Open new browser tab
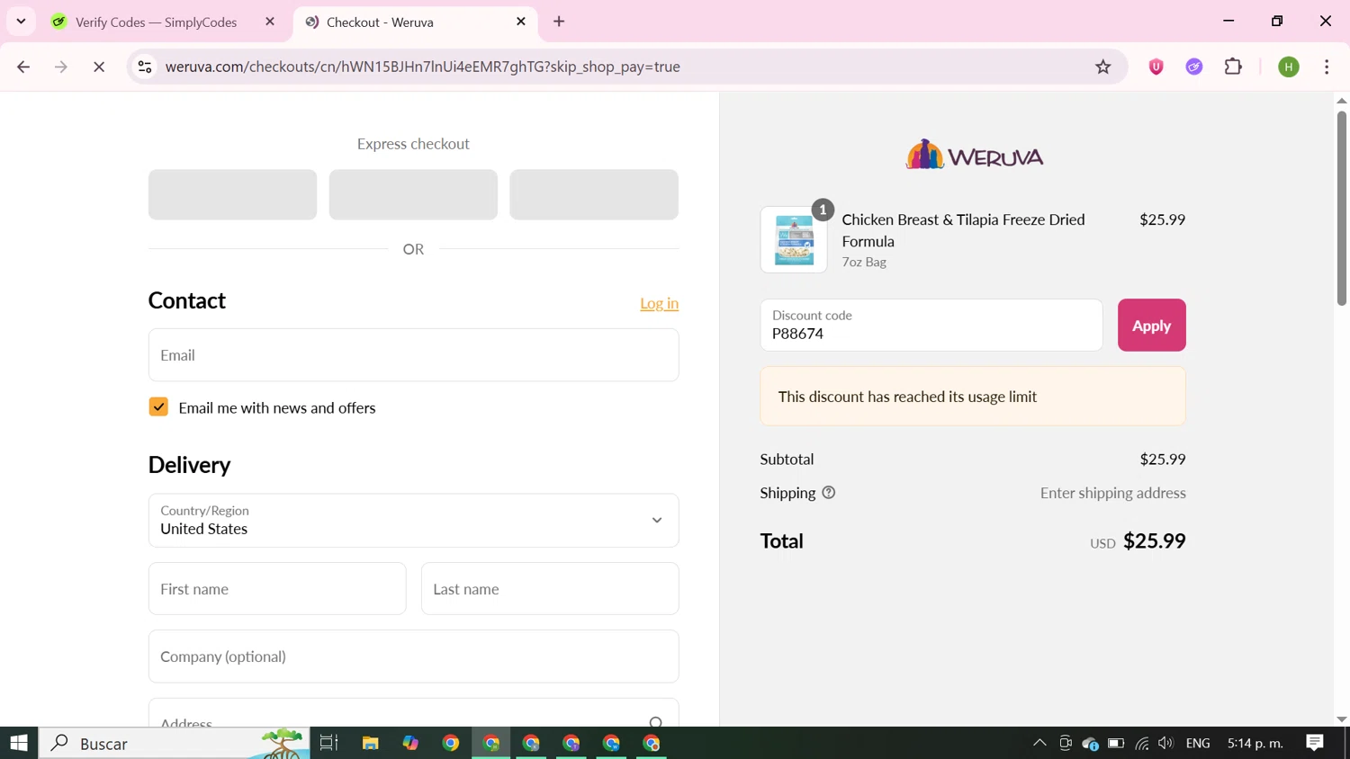The image size is (1350, 759). (559, 22)
